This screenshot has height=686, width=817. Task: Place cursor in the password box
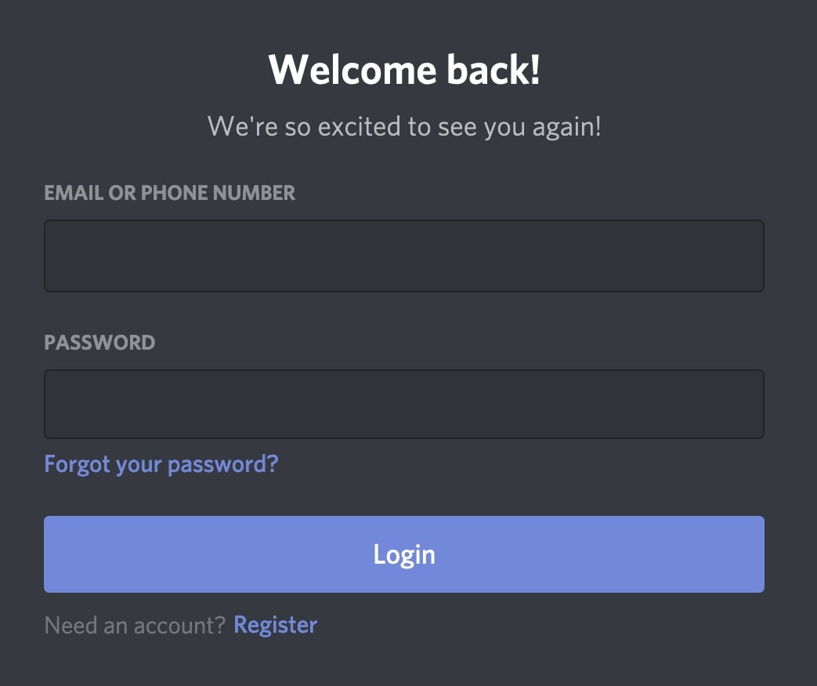pos(403,405)
